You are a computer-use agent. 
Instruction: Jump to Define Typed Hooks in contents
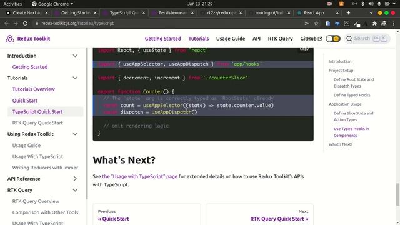[x=352, y=95]
